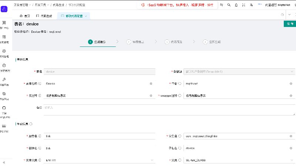The image size is (296, 166).
Task: Open user account menu MqttsNet
Action: (x=277, y=5)
